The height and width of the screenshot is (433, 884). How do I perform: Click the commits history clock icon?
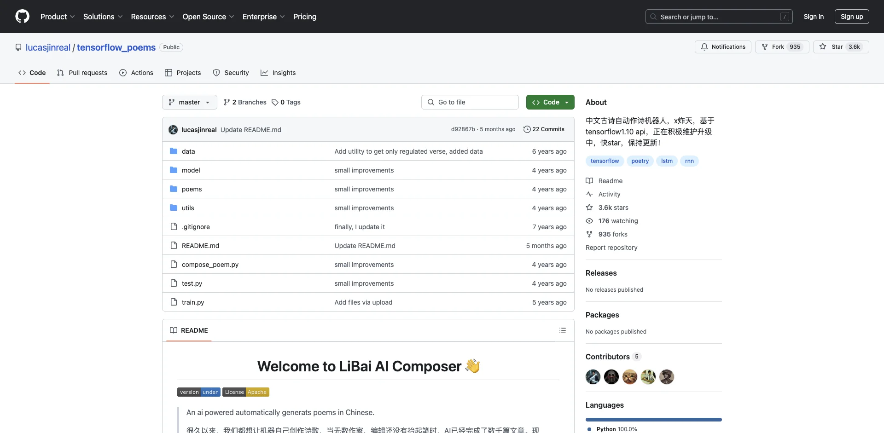[527, 129]
